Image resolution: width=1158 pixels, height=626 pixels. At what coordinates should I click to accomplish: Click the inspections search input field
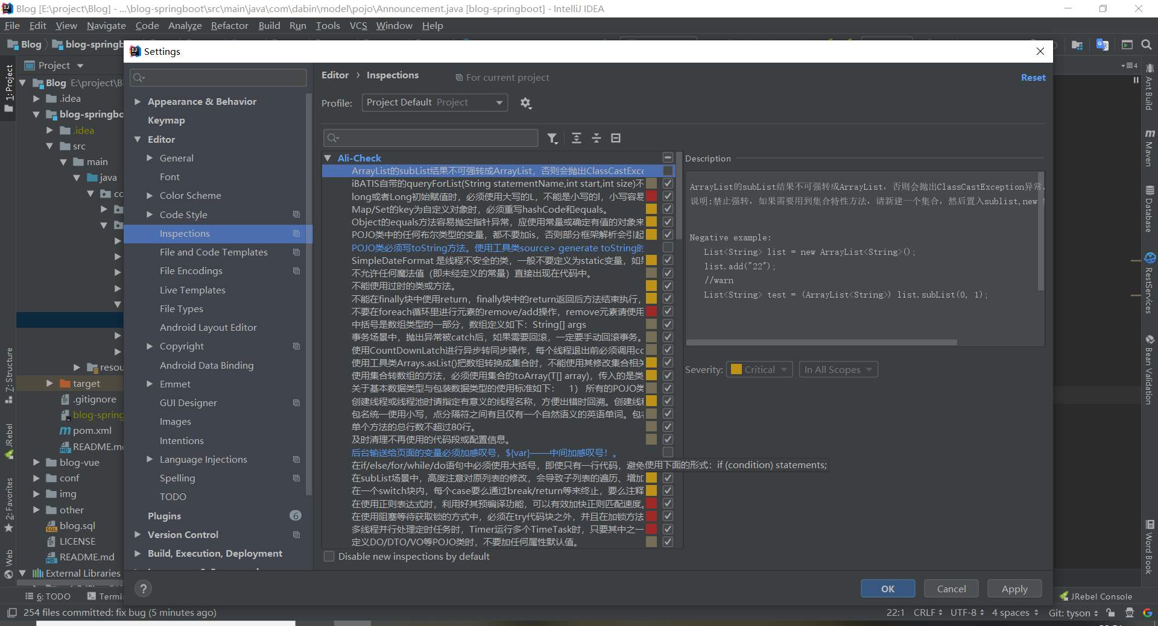431,138
